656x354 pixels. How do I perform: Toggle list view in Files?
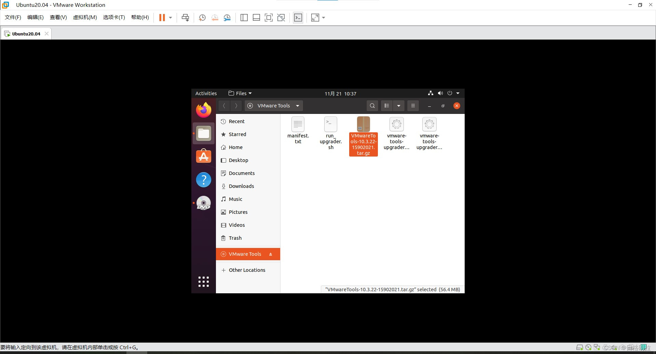(387, 106)
